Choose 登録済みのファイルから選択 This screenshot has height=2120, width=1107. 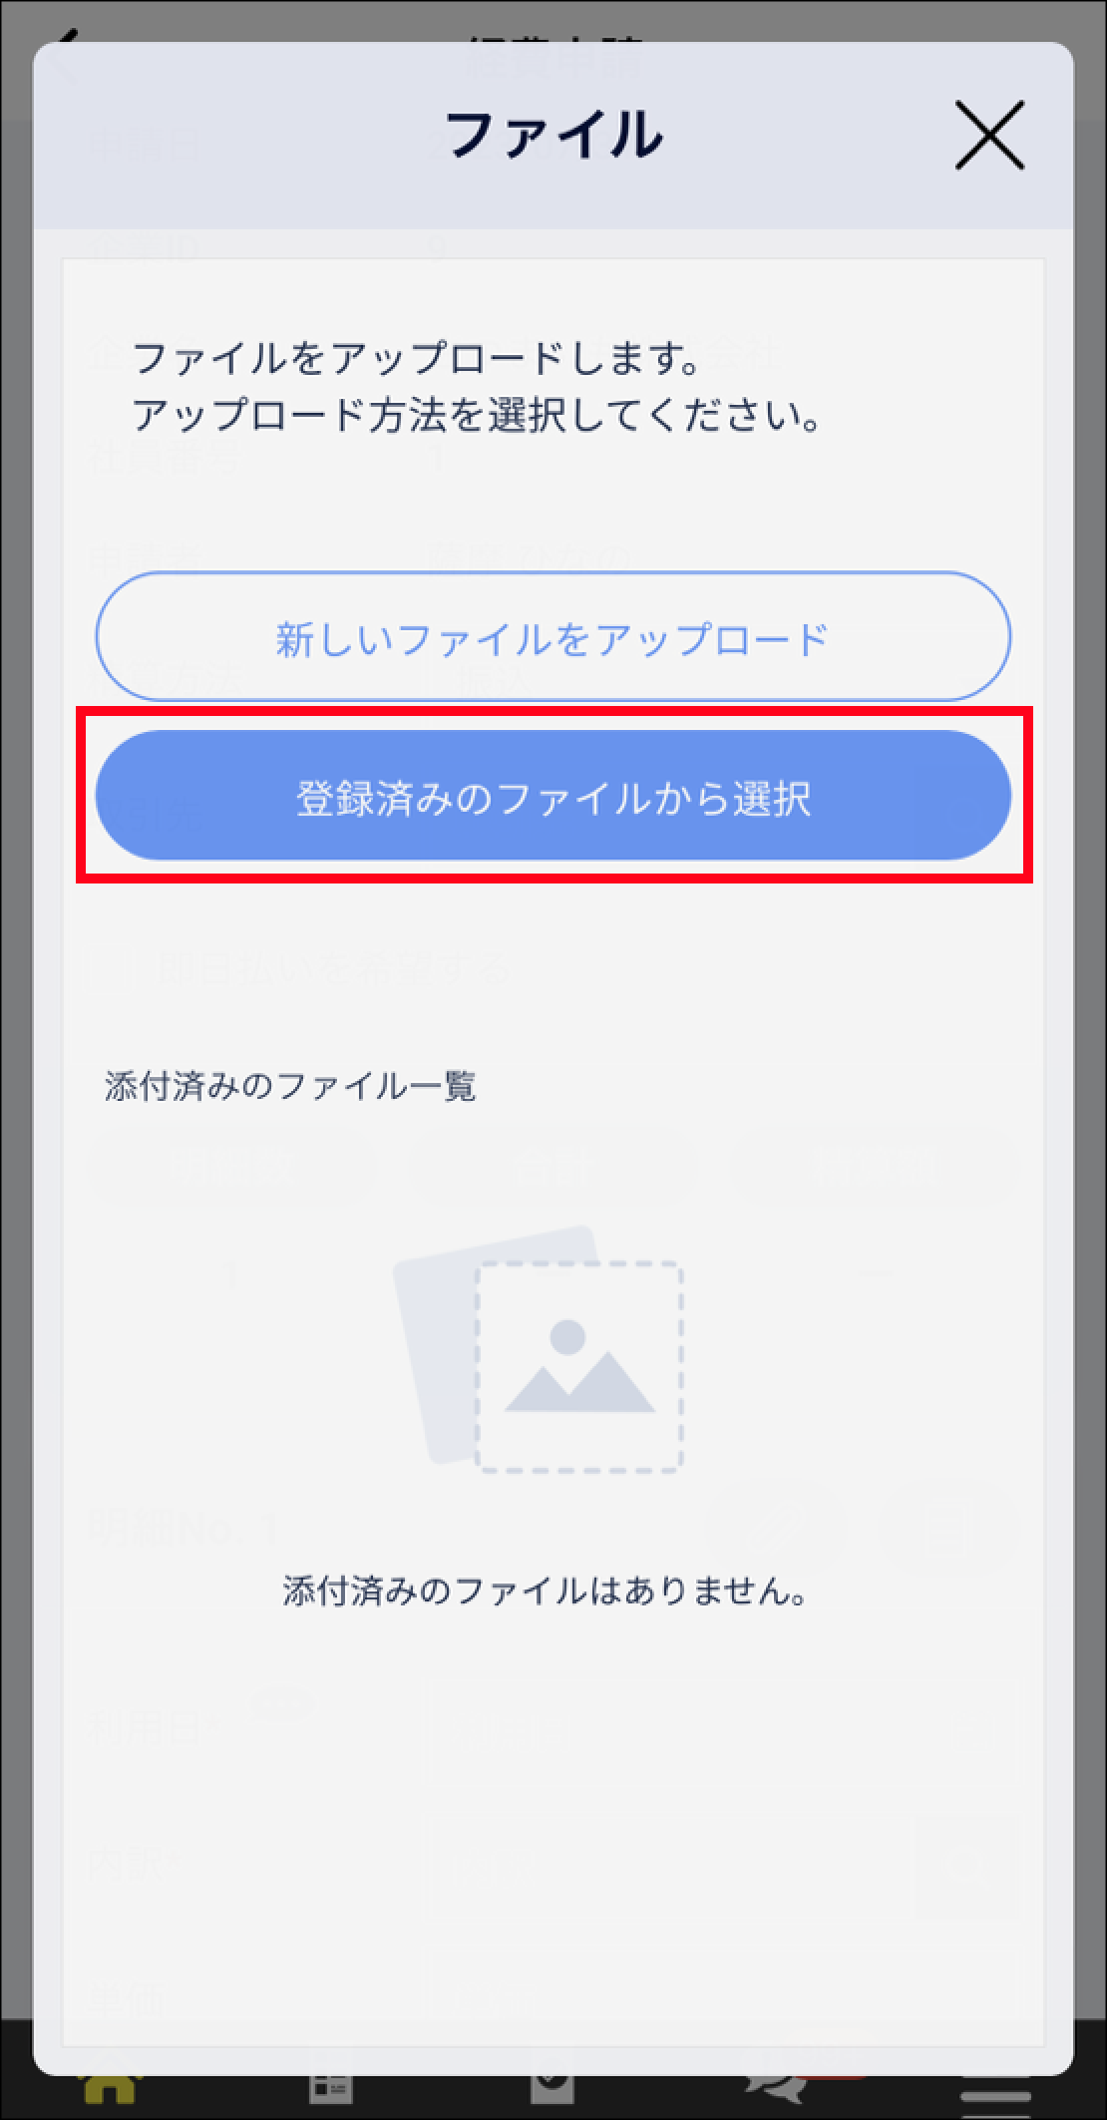click(553, 796)
